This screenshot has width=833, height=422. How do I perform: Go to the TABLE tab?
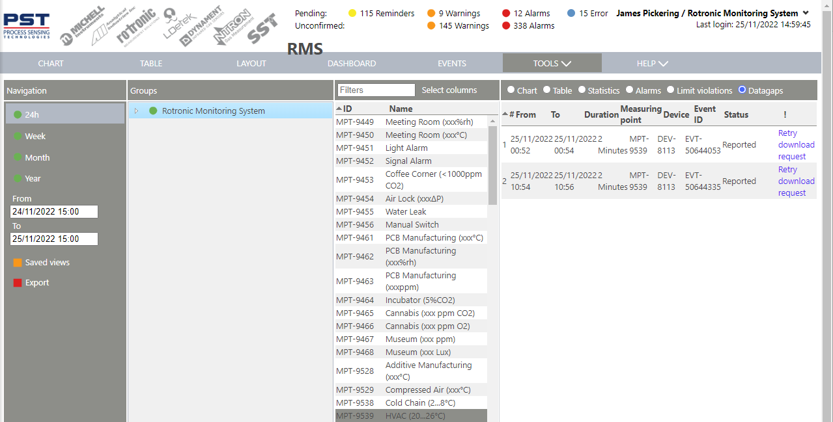151,63
